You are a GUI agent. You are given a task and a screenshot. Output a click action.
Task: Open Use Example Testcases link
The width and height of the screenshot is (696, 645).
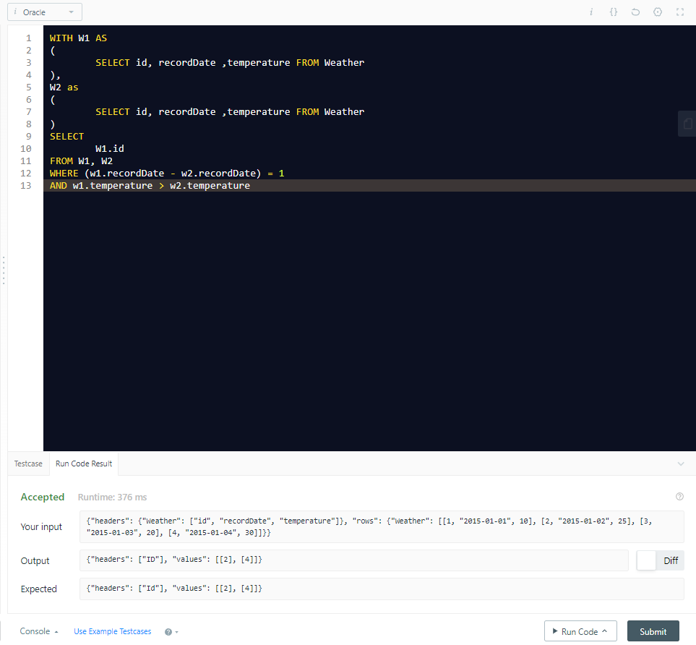pyautogui.click(x=112, y=631)
